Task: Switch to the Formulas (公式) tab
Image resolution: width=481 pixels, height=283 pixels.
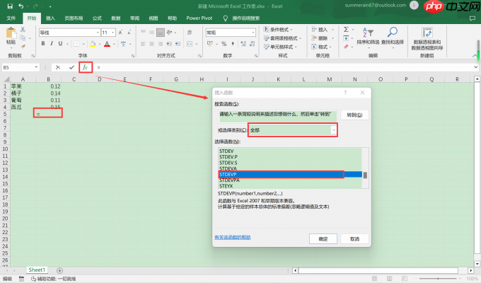Action: point(97,18)
